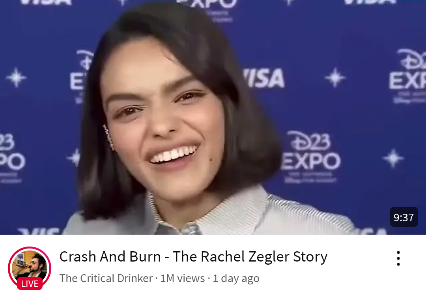The image size is (426, 305).
Task: Open Crash And Burn video title
Action: pyautogui.click(x=193, y=256)
